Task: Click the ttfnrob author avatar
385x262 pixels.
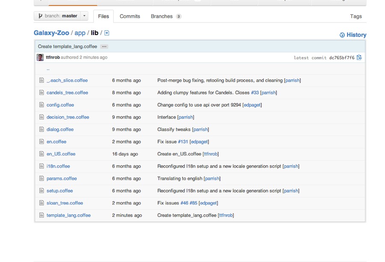Action: click(x=40, y=58)
